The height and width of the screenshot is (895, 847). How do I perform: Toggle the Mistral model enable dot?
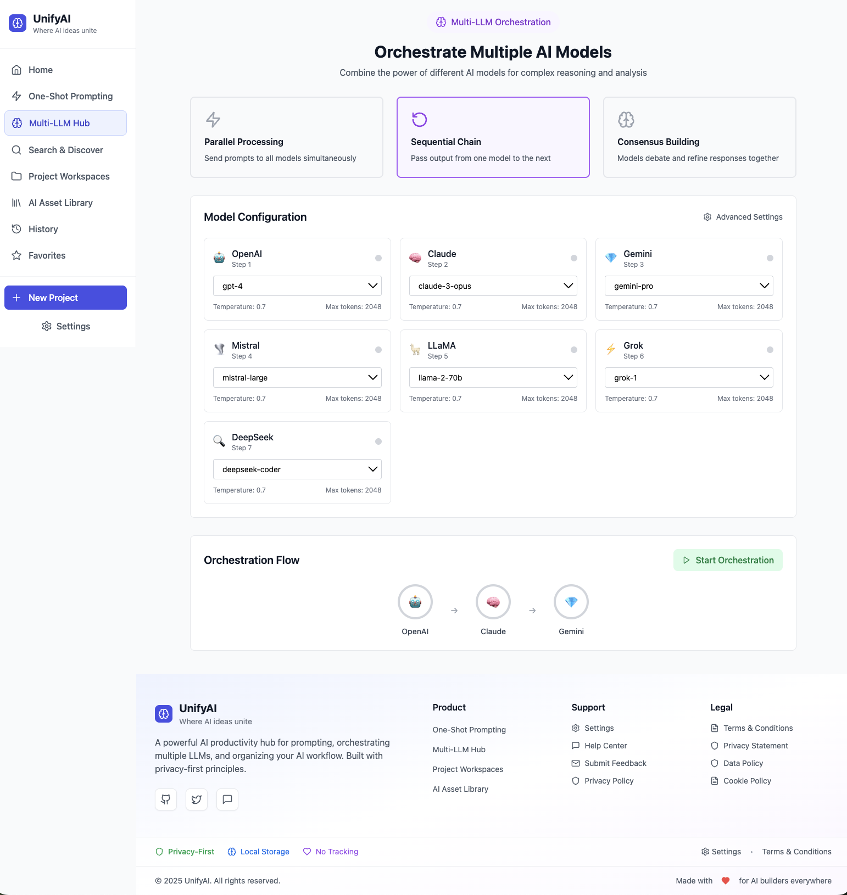[378, 350]
